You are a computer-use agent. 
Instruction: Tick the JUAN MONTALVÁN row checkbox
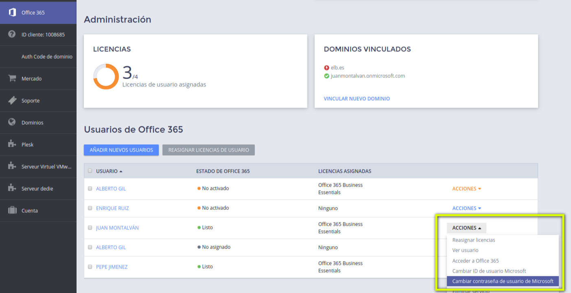click(90, 228)
